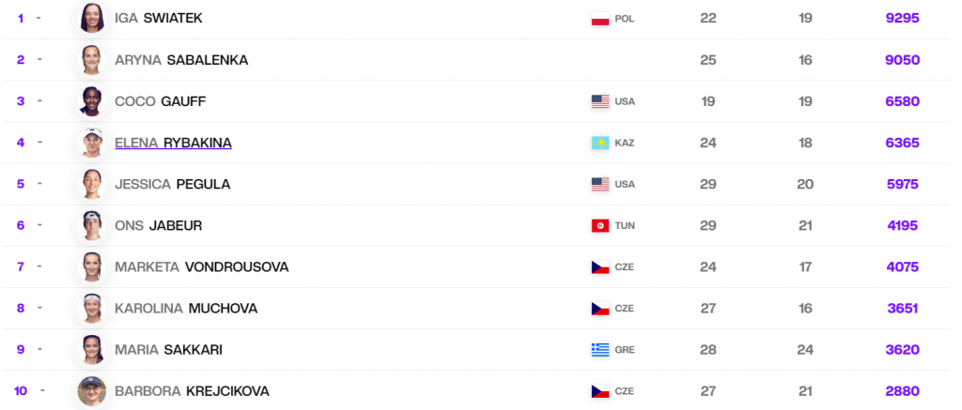
Task: Click the Greece flag icon
Action: click(x=600, y=350)
